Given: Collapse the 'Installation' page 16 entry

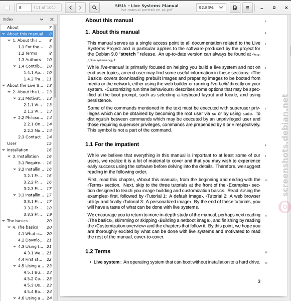Looking at the screenshot, I should click(4, 150).
